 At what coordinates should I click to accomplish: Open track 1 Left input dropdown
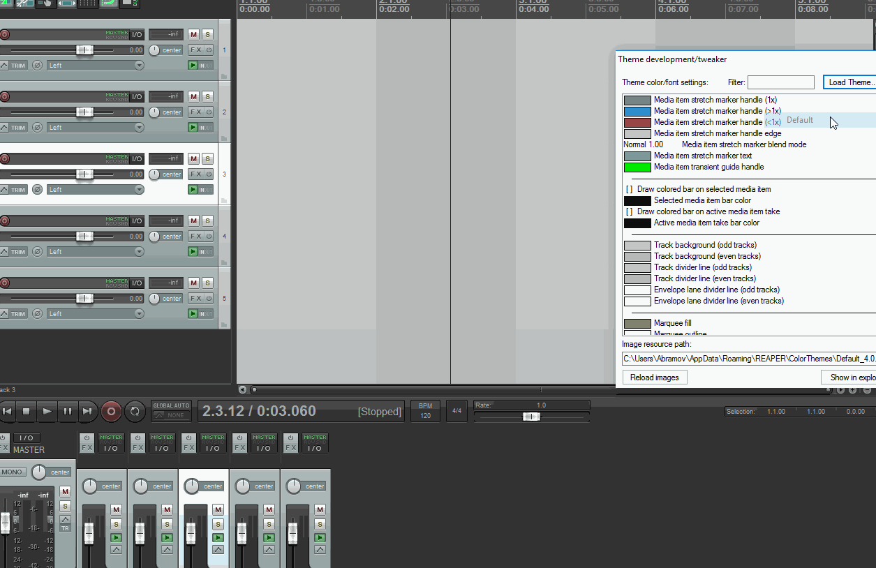(96, 66)
